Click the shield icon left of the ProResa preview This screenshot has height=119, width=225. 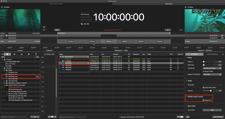(181, 30)
